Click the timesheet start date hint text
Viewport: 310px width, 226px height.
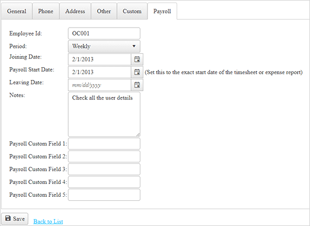tap(224, 72)
